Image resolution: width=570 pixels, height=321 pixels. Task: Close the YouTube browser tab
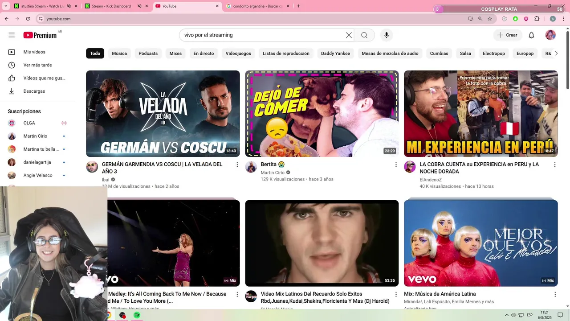[x=217, y=6]
